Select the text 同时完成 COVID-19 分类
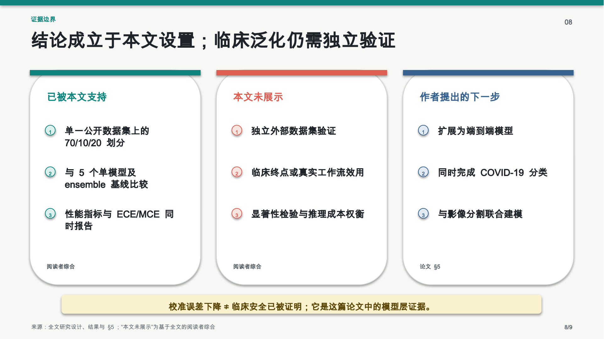This screenshot has height=339, width=604. pyautogui.click(x=493, y=172)
